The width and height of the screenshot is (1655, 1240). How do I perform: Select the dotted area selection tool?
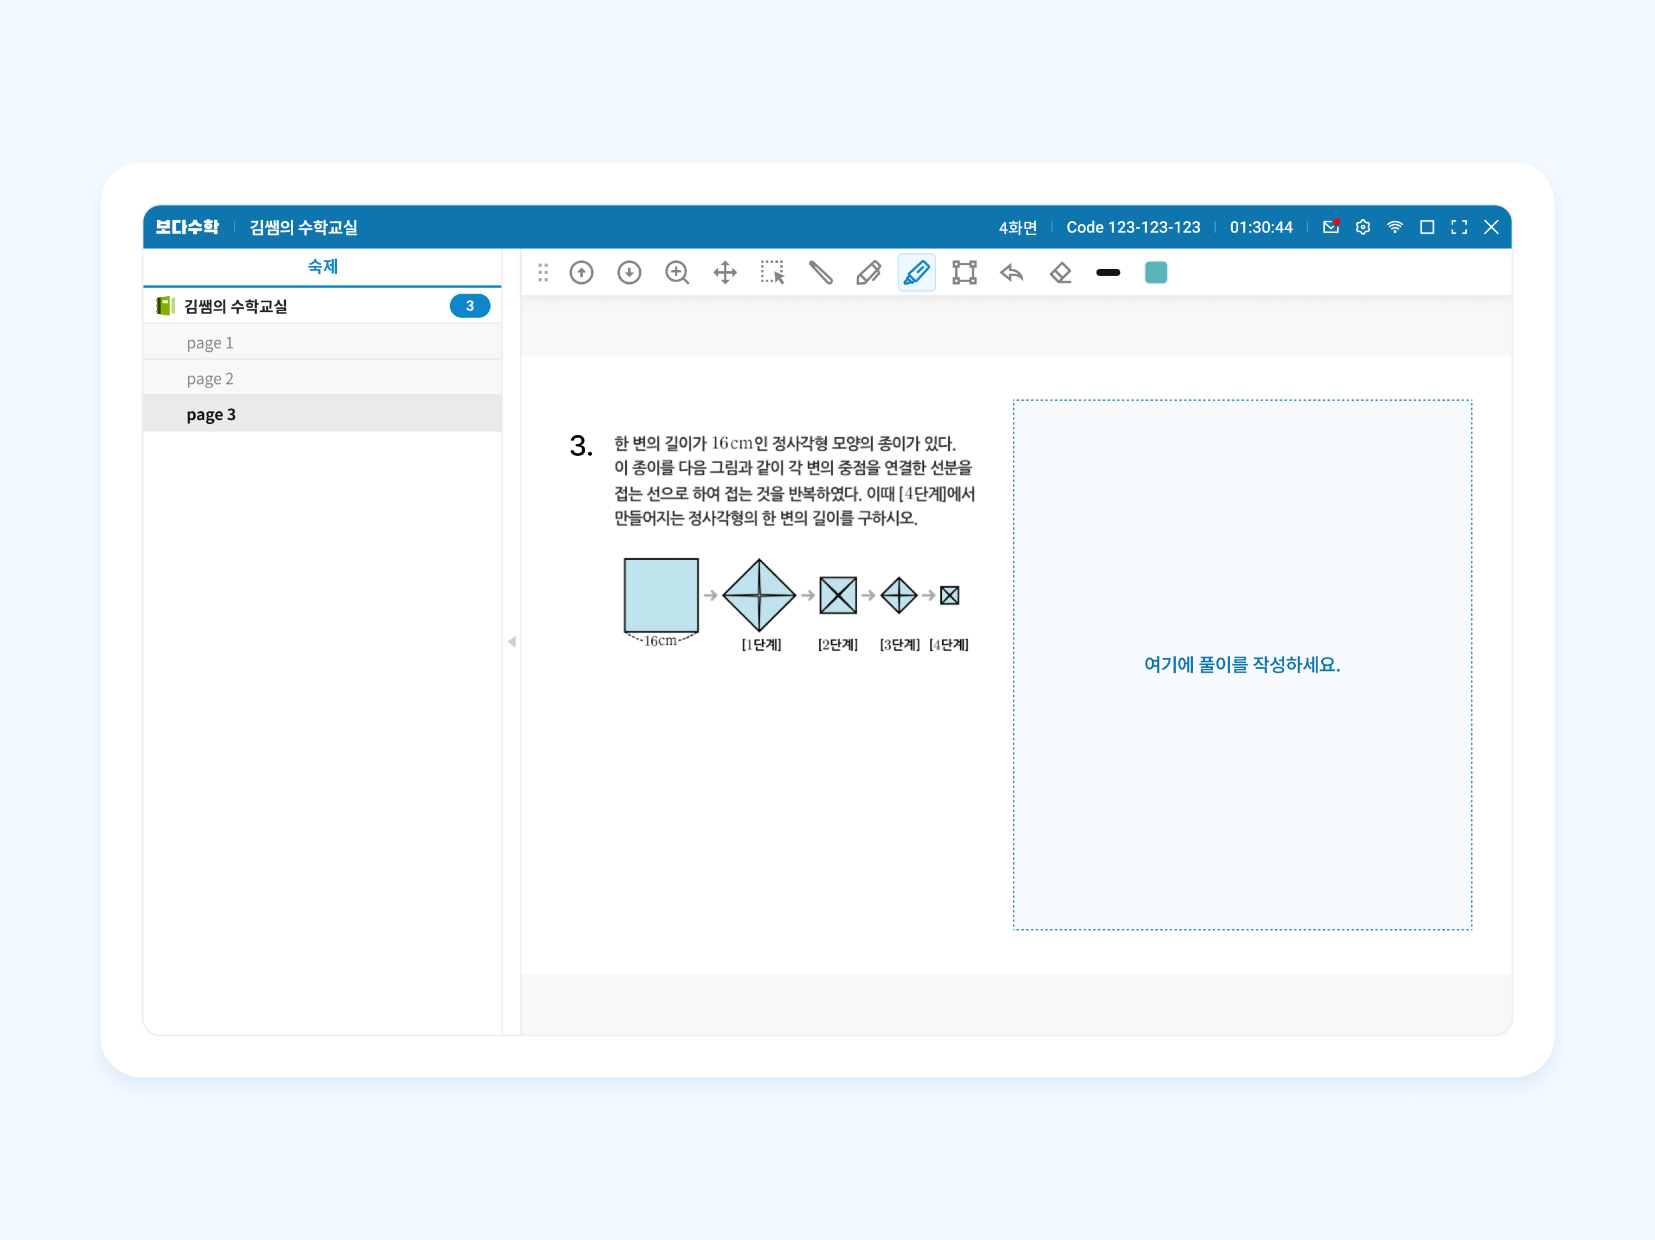pyautogui.click(x=773, y=273)
